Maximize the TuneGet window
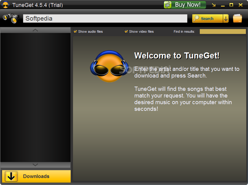Viewport: 248px width, 185px height. tap(231, 5)
